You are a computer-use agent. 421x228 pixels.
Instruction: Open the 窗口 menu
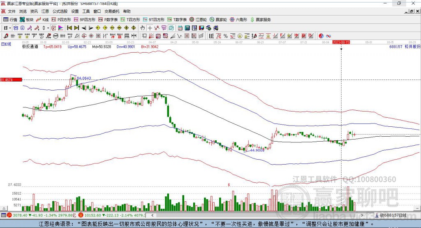coord(97,11)
